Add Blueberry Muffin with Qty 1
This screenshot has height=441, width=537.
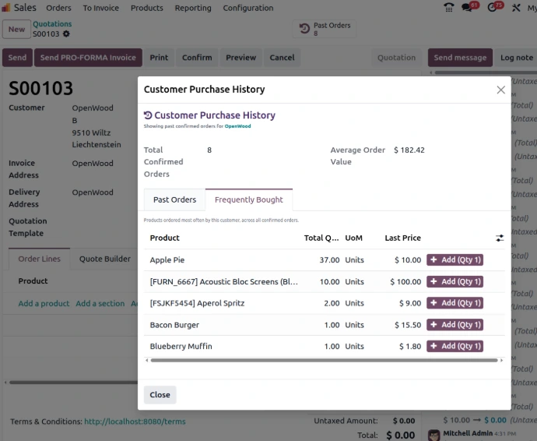coord(455,346)
